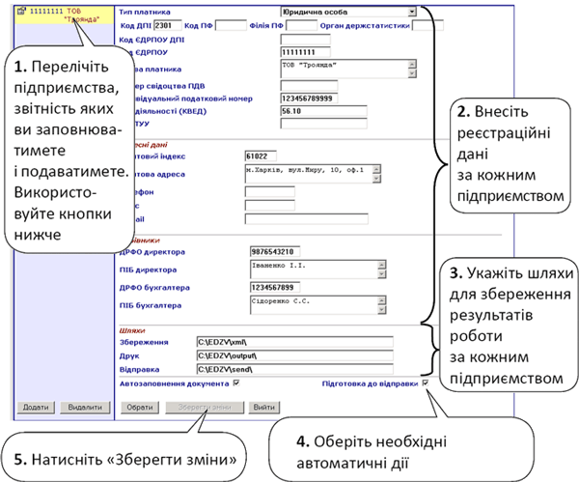Click the Видалити button
Viewport: 579px width, 482px height.
coord(85,408)
